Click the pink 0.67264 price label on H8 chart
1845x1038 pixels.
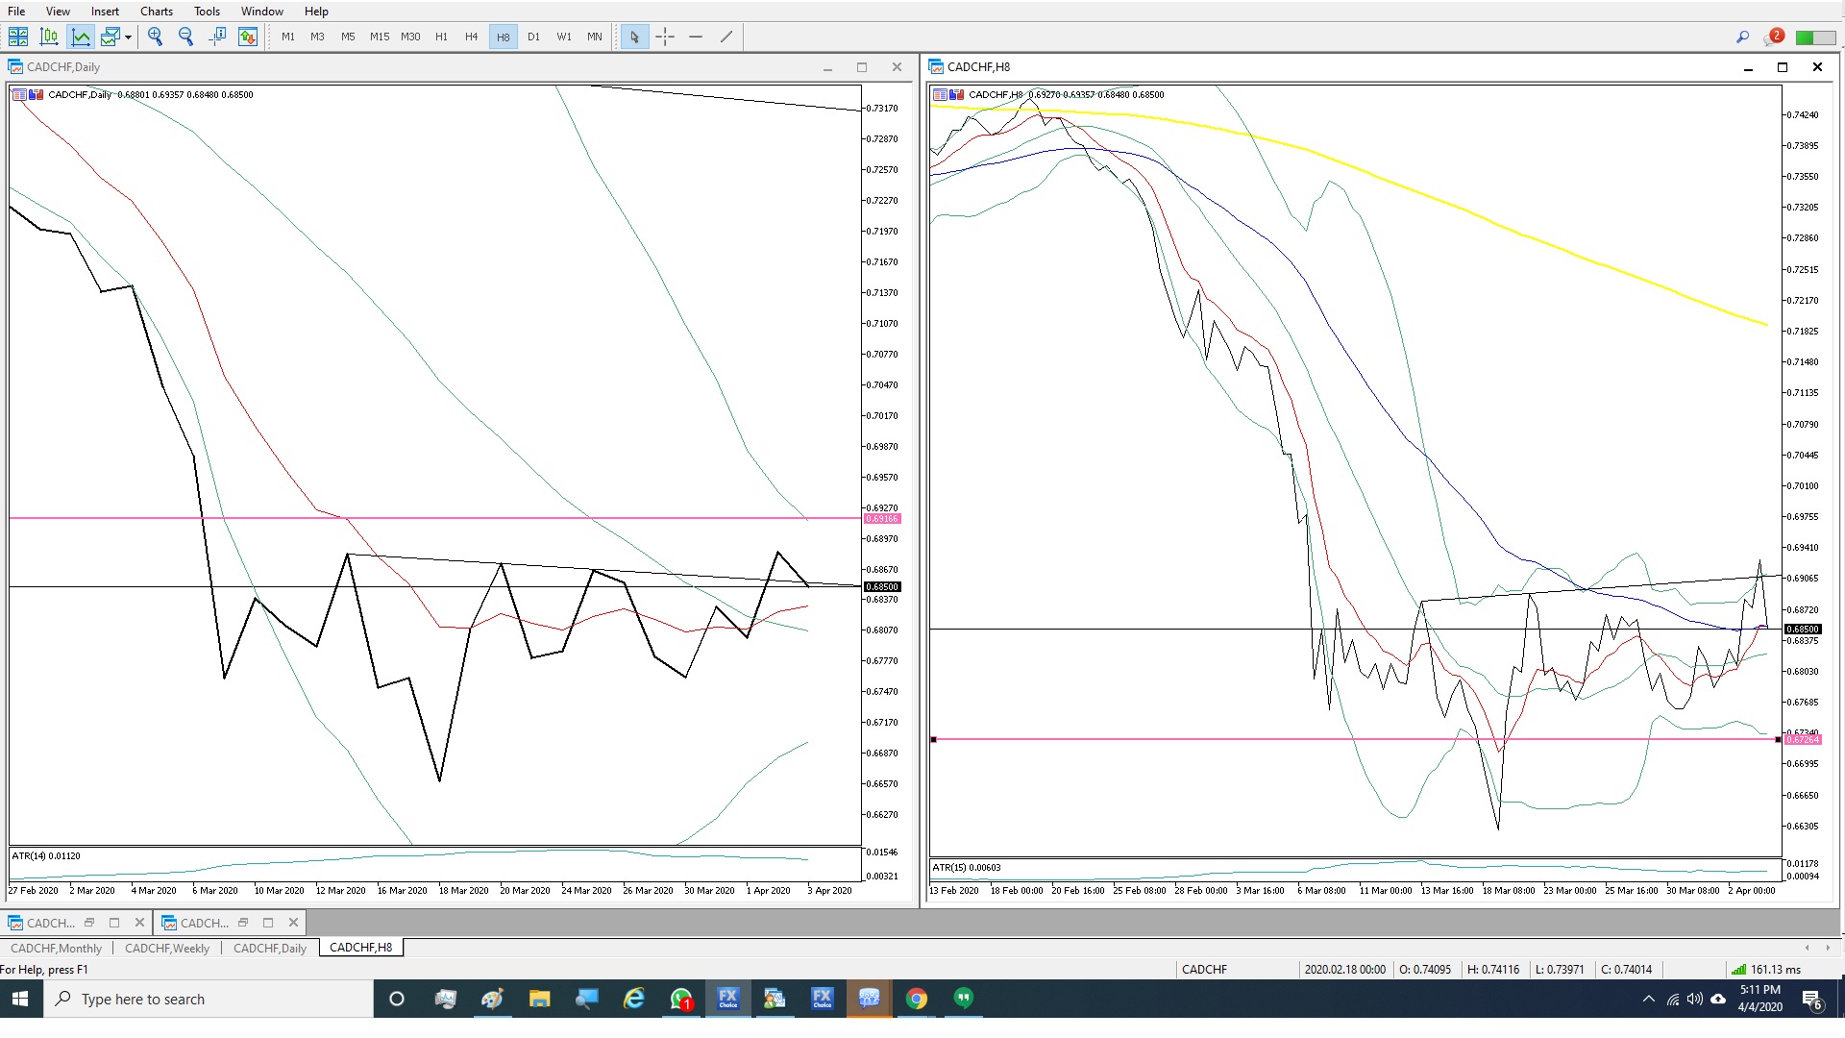(x=1803, y=740)
